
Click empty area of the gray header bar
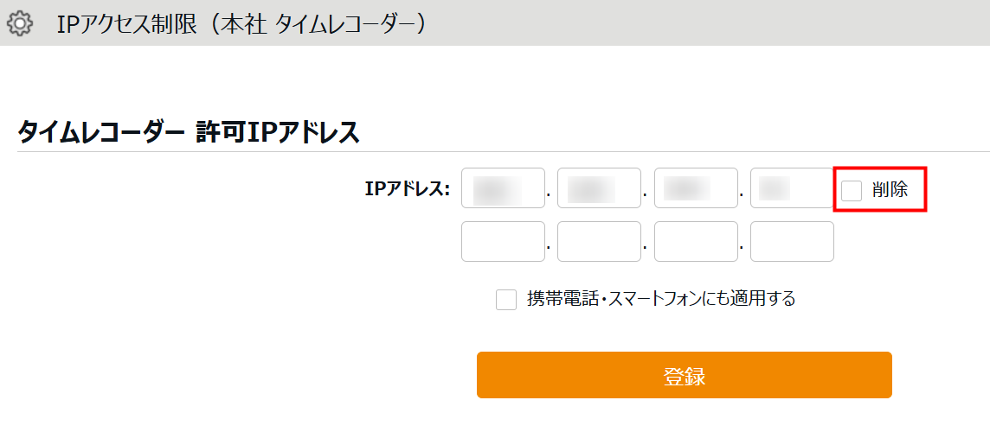pyautogui.click(x=692, y=23)
